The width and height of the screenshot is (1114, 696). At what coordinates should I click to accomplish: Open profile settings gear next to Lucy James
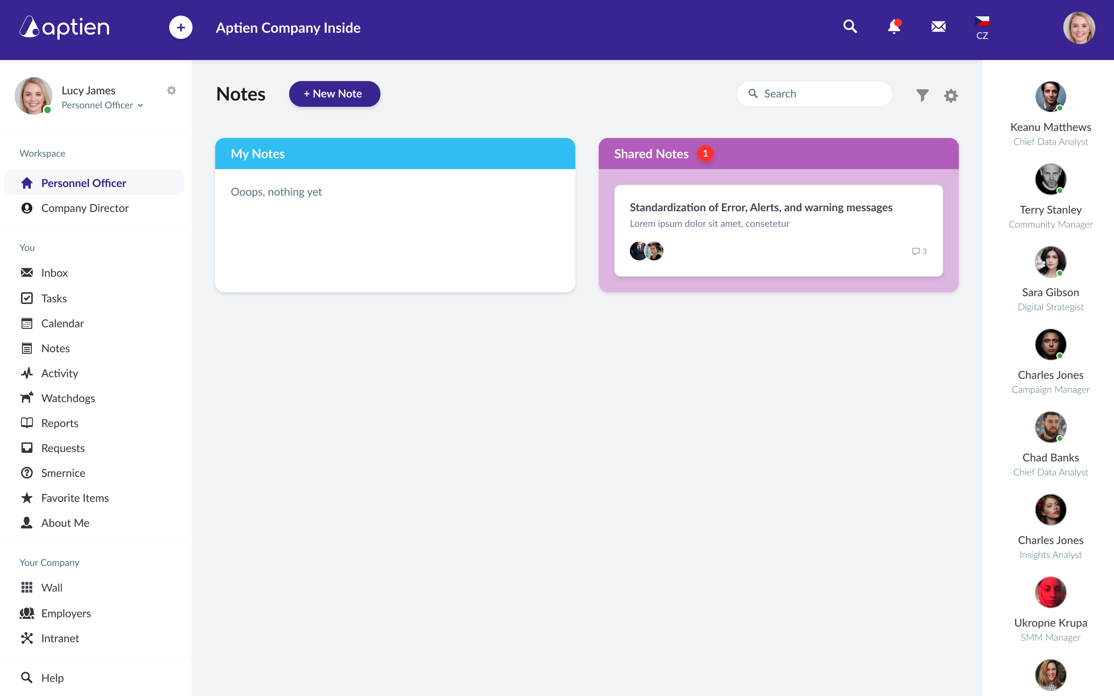[172, 90]
